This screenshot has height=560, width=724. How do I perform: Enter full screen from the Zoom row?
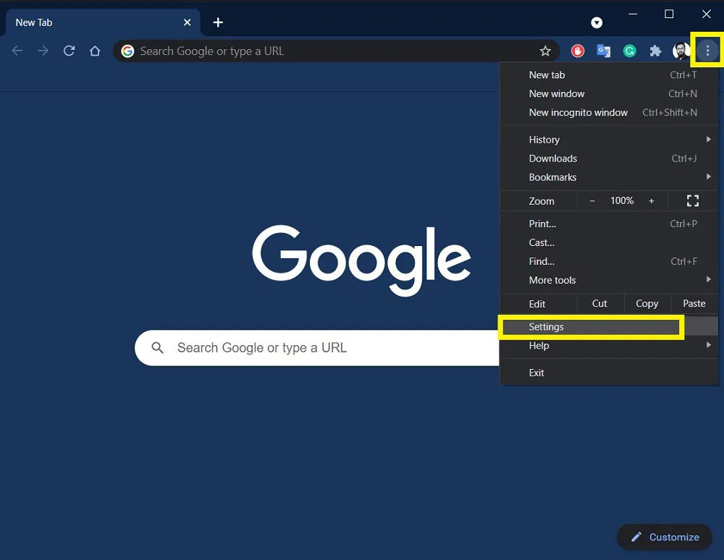pos(693,200)
